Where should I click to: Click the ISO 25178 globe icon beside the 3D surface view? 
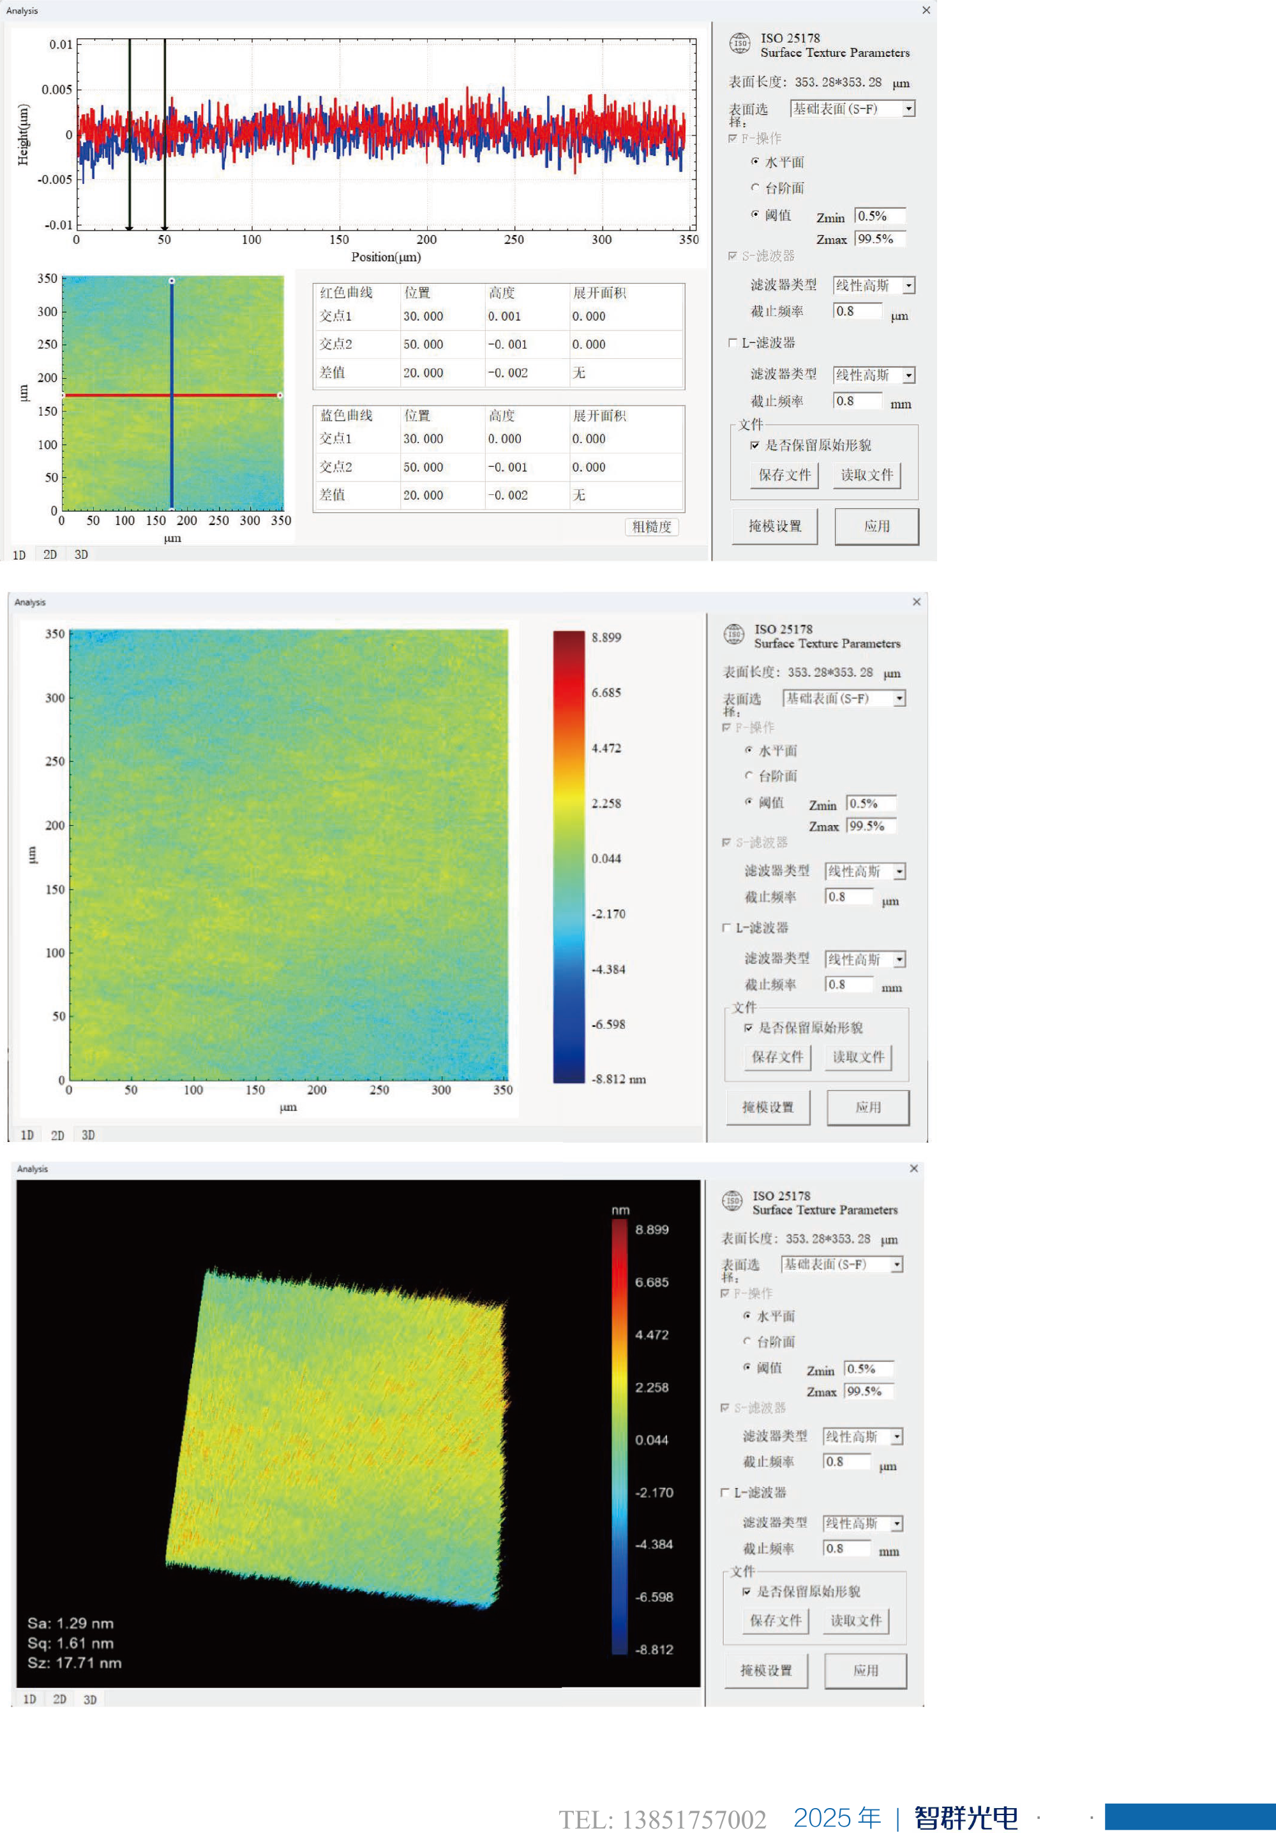732,1201
